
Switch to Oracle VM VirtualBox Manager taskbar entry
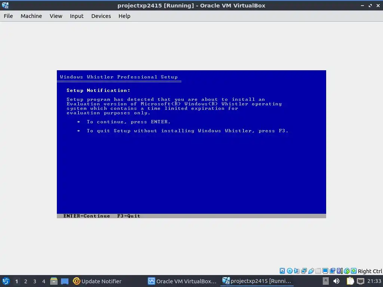(182, 281)
